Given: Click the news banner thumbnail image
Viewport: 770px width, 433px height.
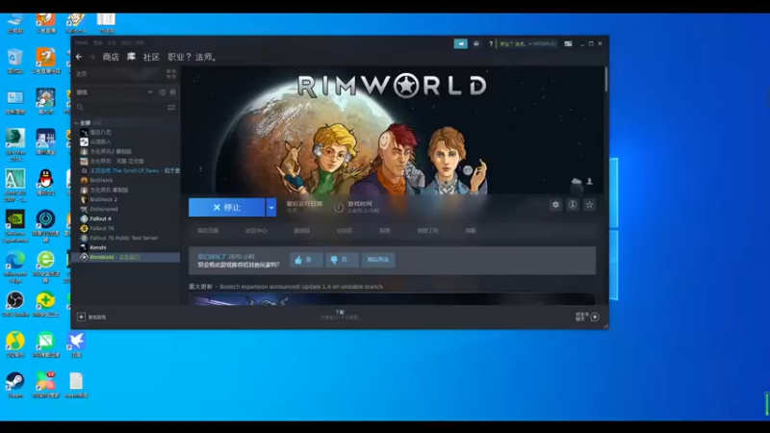Looking at the screenshot, I should click(392, 299).
